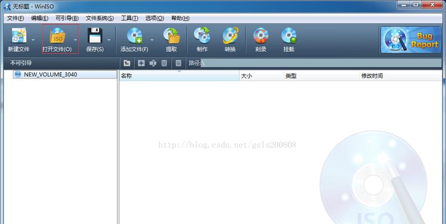Click the Extract (提取) icon
This screenshot has width=446, height=224.
click(x=172, y=35)
